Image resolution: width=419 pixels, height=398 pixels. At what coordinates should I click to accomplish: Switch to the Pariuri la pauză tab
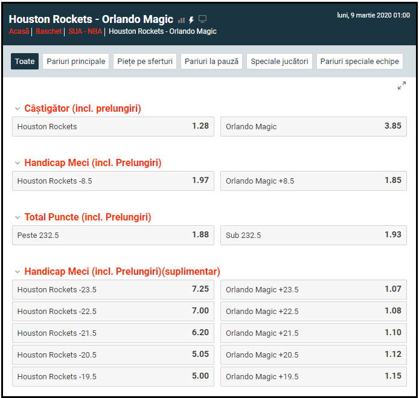[211, 61]
